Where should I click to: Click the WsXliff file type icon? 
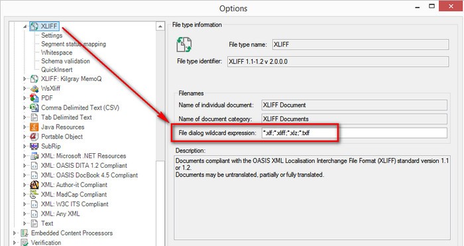click(x=34, y=88)
